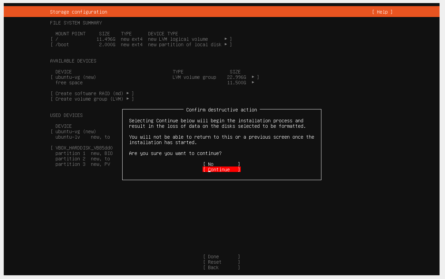
Task: Open the Create volume group (LVM) arrow
Action: 128,99
